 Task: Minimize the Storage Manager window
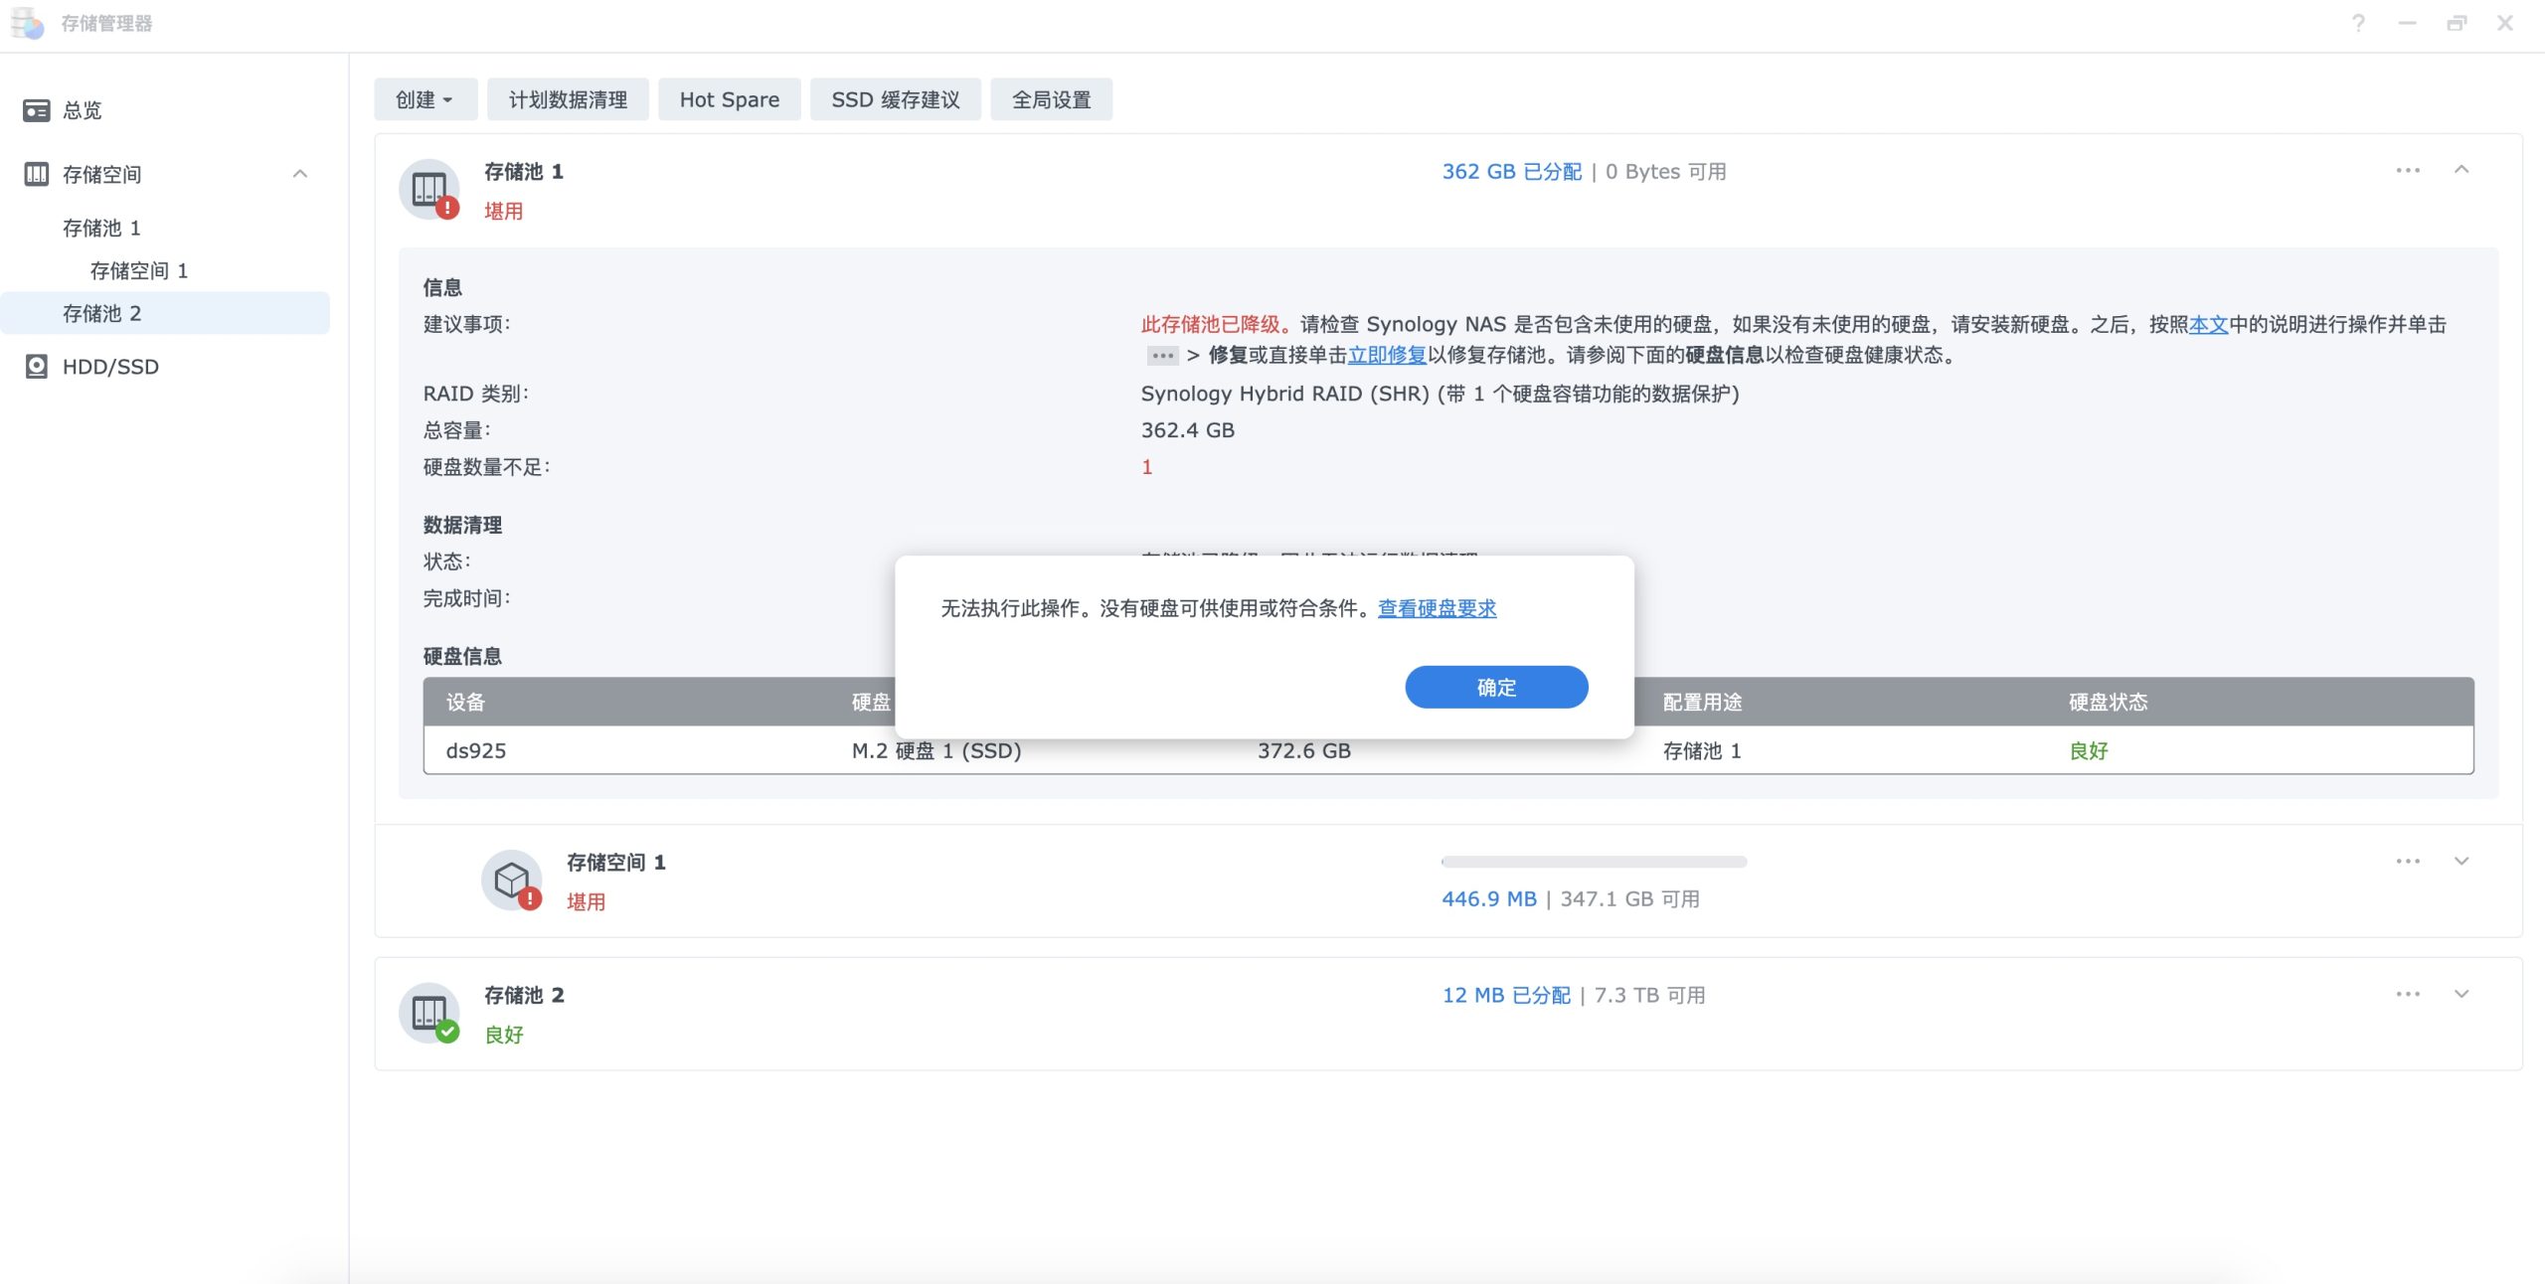(x=2407, y=23)
